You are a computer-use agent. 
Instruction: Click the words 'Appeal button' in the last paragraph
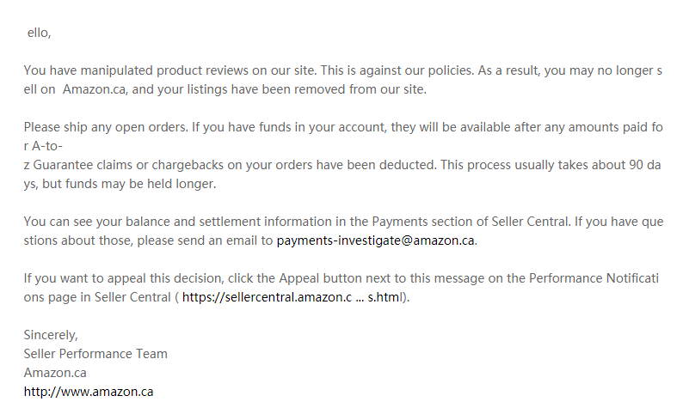coord(320,278)
